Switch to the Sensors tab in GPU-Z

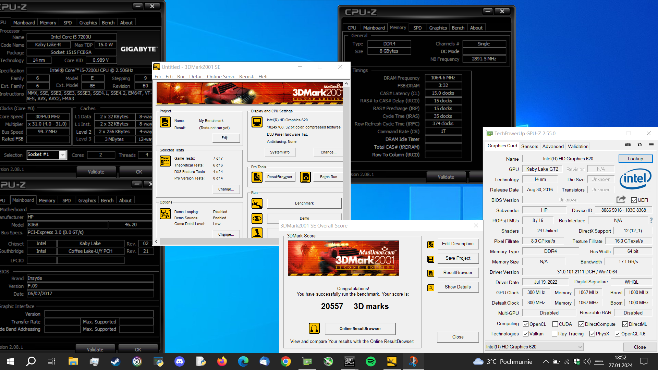click(x=529, y=146)
